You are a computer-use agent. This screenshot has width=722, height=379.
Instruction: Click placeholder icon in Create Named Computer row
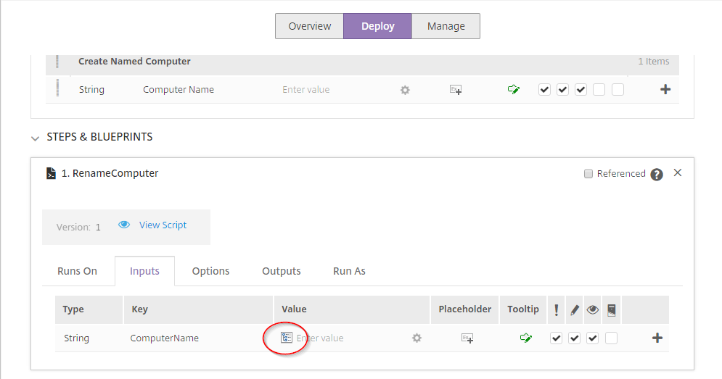coord(456,90)
